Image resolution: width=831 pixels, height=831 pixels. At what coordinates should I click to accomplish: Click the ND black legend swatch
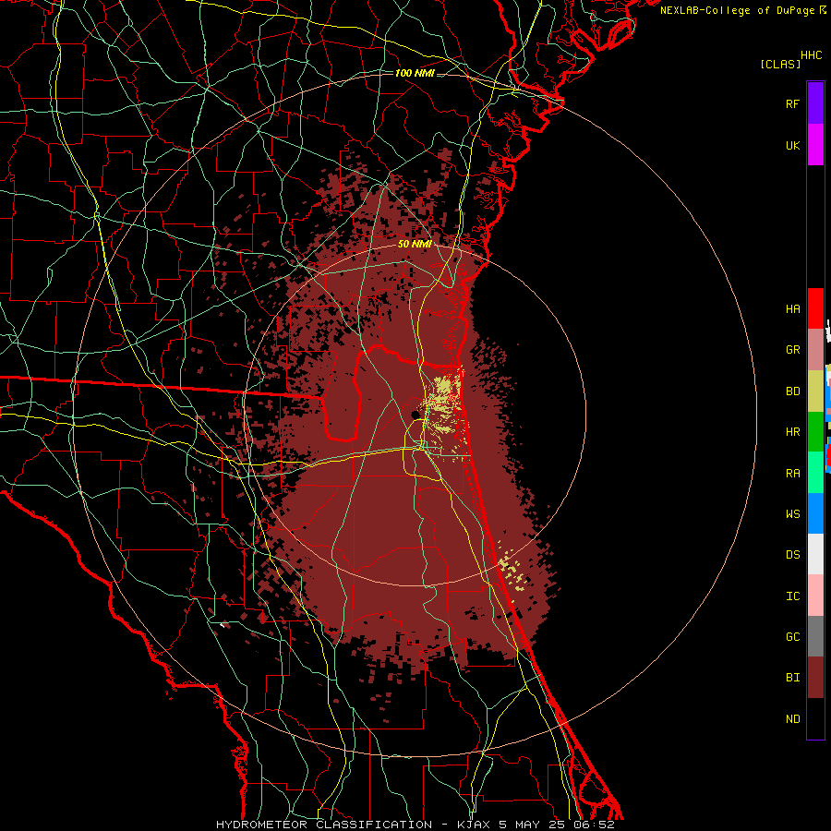pos(815,718)
